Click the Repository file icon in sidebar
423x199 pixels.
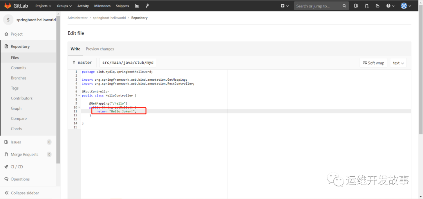[x=7, y=46]
